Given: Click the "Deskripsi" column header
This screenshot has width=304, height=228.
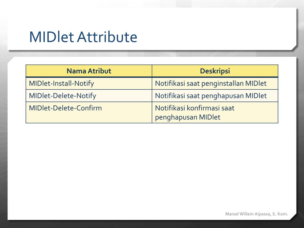Looking at the screenshot, I should (215, 71).
